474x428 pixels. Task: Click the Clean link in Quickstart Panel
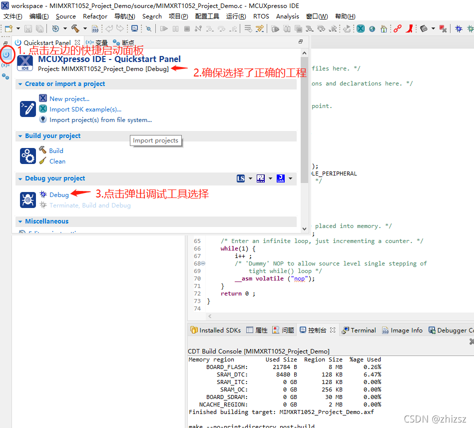coord(57,161)
